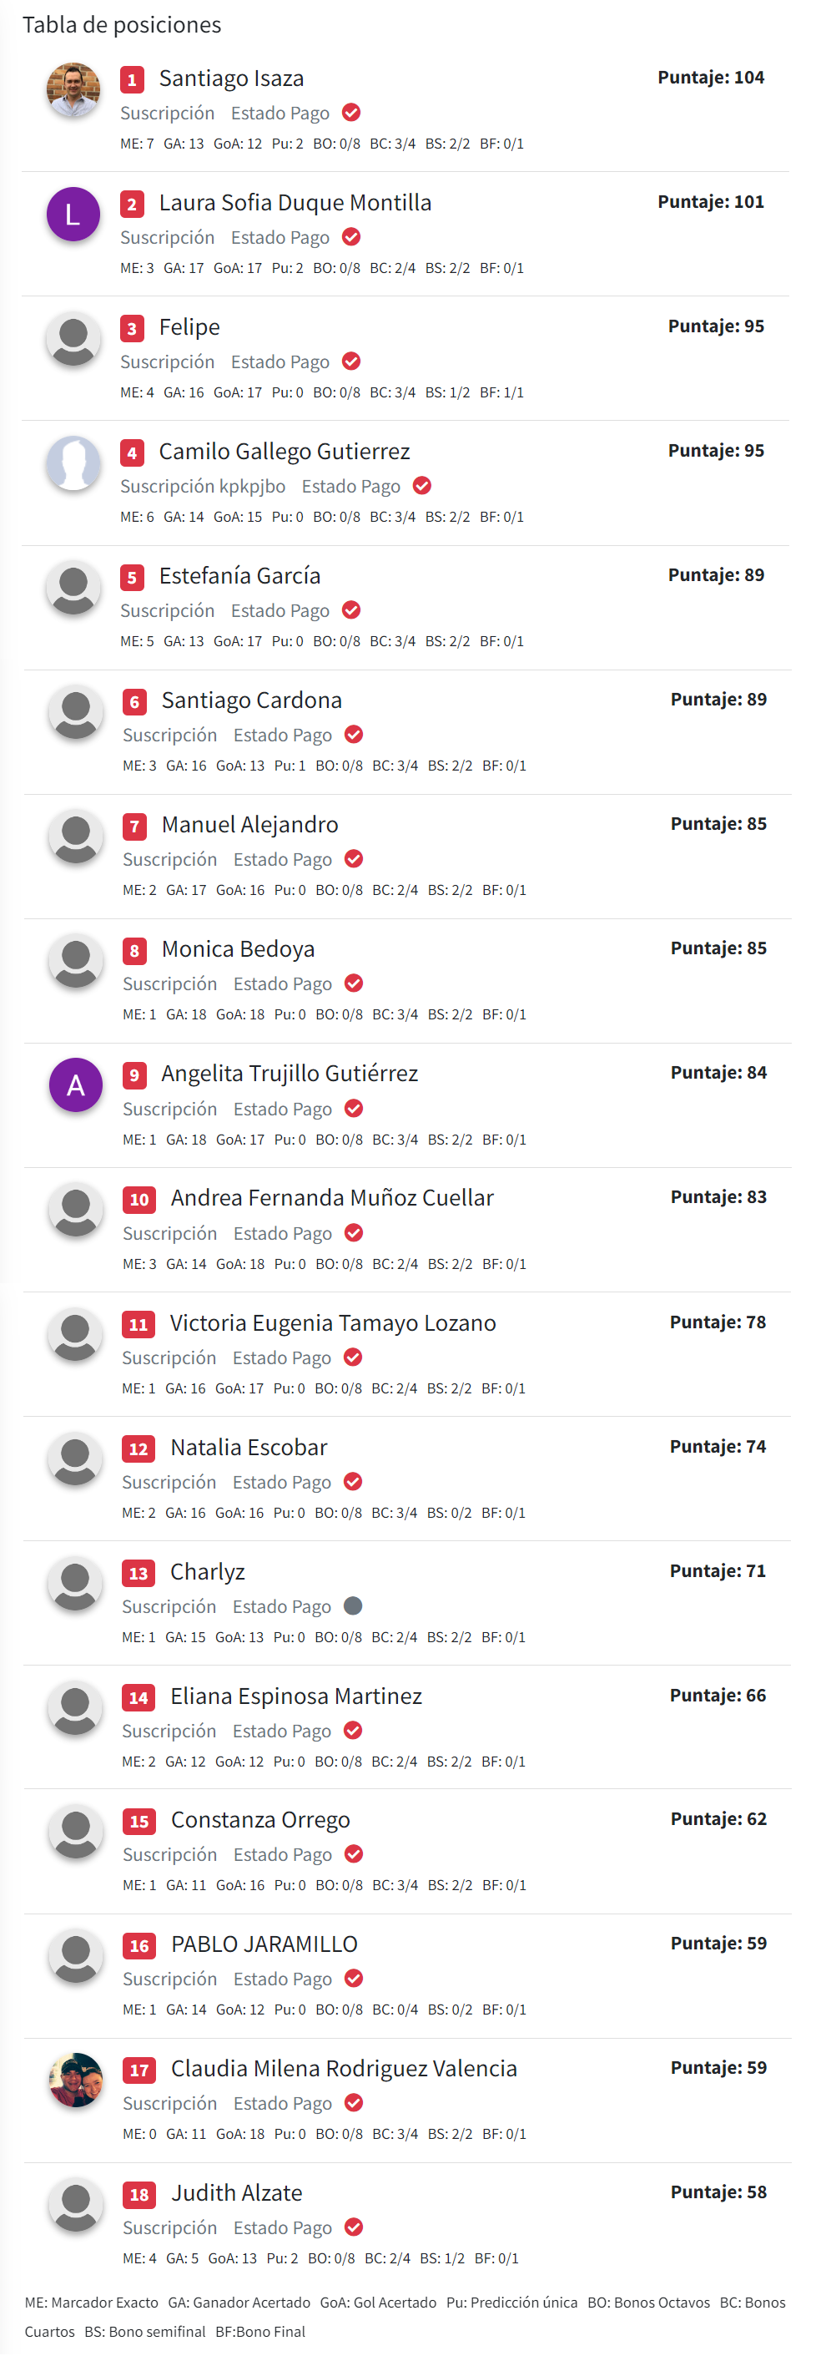The height and width of the screenshot is (2356, 821).
Task: Click Camilo Gallego's paid checkmark icon
Action: [x=421, y=486]
